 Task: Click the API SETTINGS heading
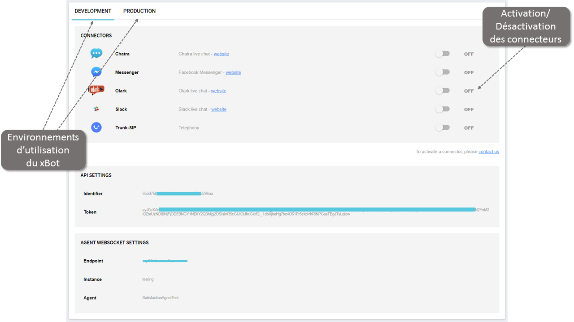point(96,175)
